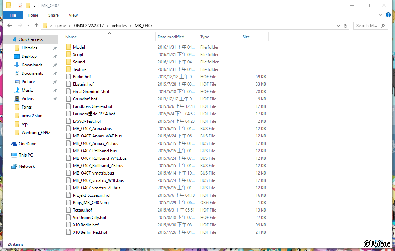Image resolution: width=395 pixels, height=251 pixels.
Task: Select the Texture folder icon
Action: tap(69, 69)
